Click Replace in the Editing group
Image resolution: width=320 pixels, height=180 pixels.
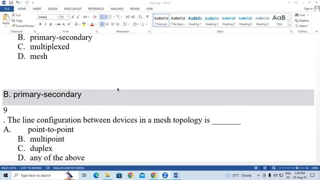[x=302, y=20]
